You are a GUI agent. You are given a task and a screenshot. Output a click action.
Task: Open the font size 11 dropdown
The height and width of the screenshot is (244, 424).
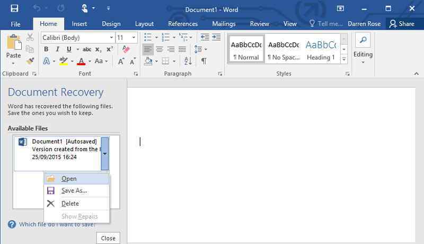(x=134, y=37)
